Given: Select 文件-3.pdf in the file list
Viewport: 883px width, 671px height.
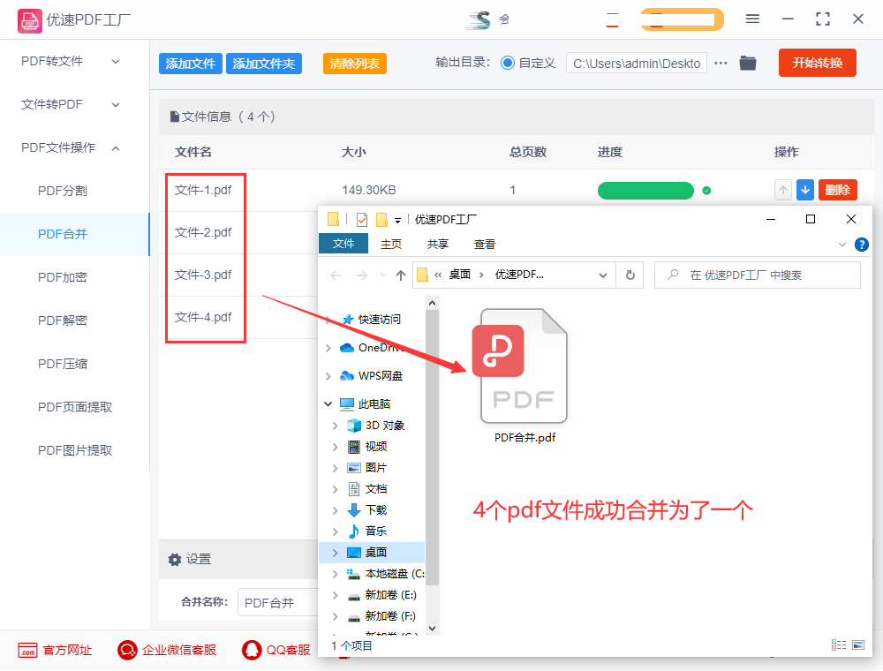Looking at the screenshot, I should click(203, 275).
